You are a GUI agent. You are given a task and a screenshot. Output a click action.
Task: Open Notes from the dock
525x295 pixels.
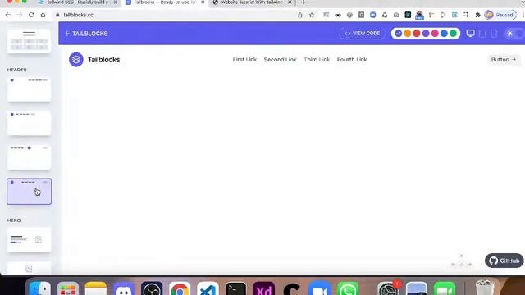(x=96, y=288)
